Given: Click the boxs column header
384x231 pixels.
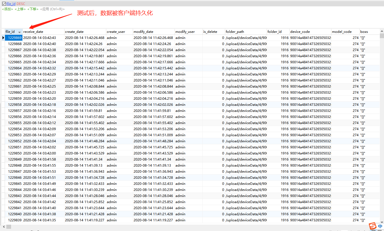Looking at the screenshot, I should 364,31.
